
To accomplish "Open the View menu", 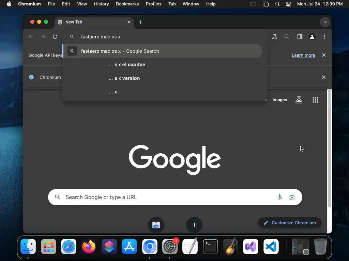I will coord(82,4).
